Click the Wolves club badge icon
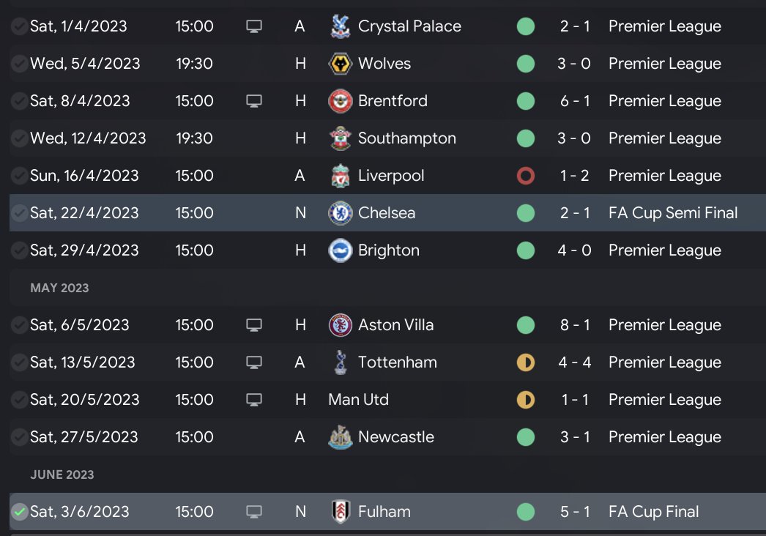766x536 pixels. point(341,64)
